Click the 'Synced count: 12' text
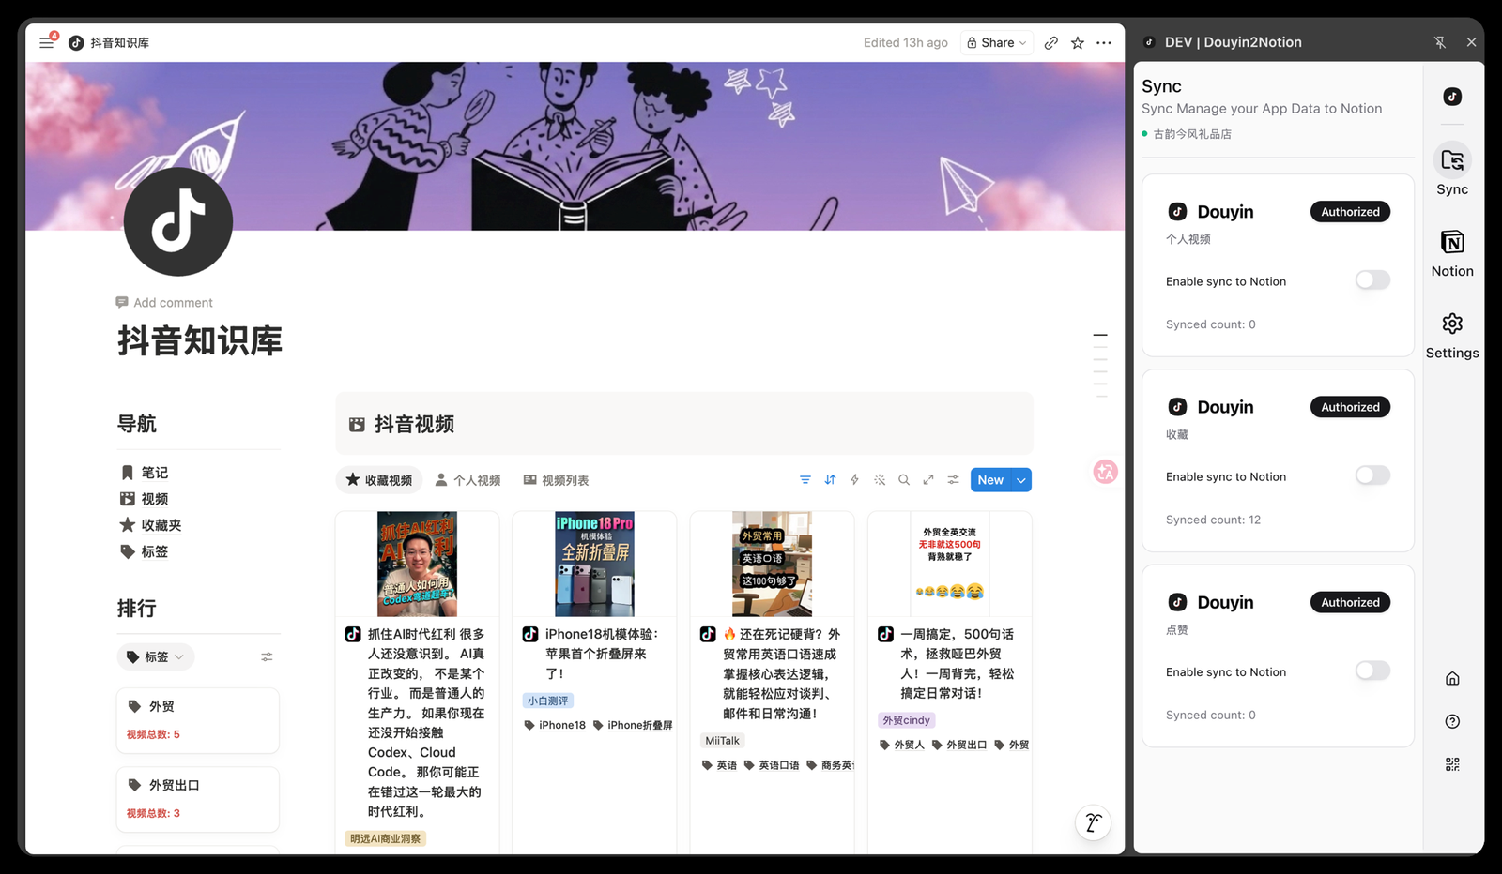Viewport: 1502px width, 874px height. [1213, 520]
